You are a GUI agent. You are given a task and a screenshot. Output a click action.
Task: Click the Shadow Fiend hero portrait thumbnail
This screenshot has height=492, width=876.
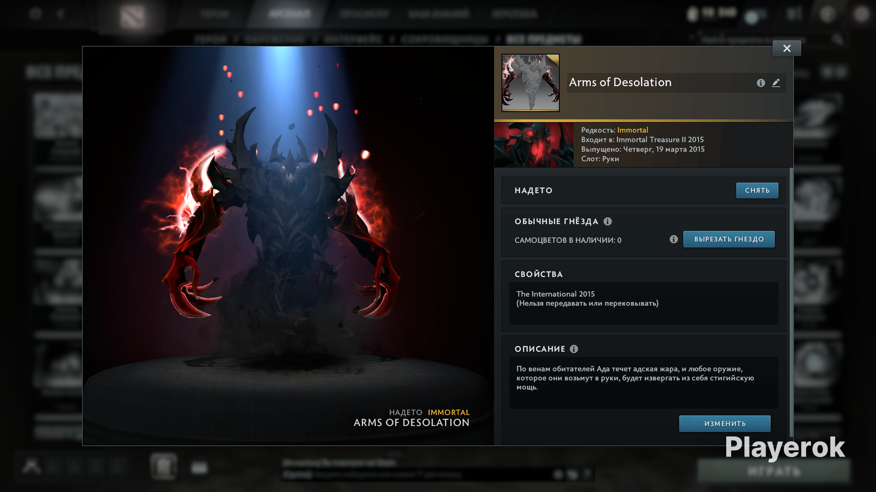pos(534,145)
